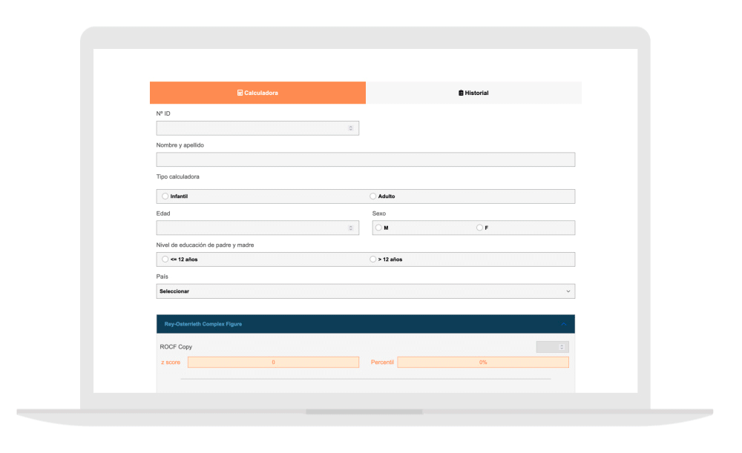Select the > 12 años education option
Viewport: 742px width, 453px height.
tap(373, 259)
